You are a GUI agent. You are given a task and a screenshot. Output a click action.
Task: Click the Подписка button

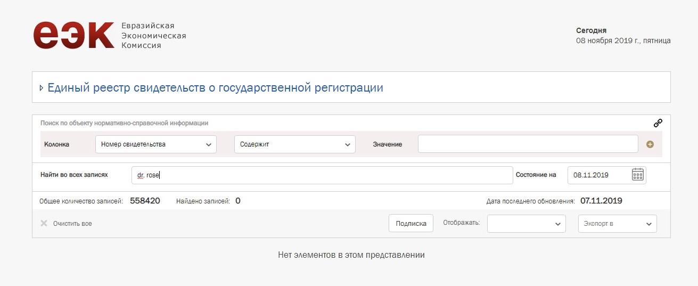pos(411,224)
